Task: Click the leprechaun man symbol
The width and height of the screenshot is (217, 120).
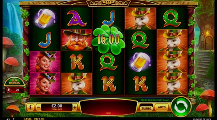Action: pos(77,40)
